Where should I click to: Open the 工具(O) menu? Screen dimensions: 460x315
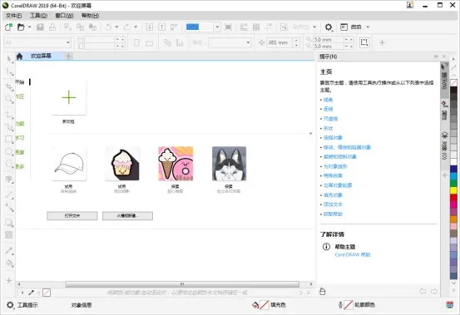tap(39, 16)
